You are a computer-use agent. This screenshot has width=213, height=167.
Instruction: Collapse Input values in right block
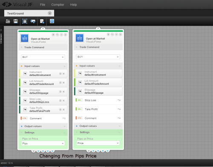[x=120, y=66]
